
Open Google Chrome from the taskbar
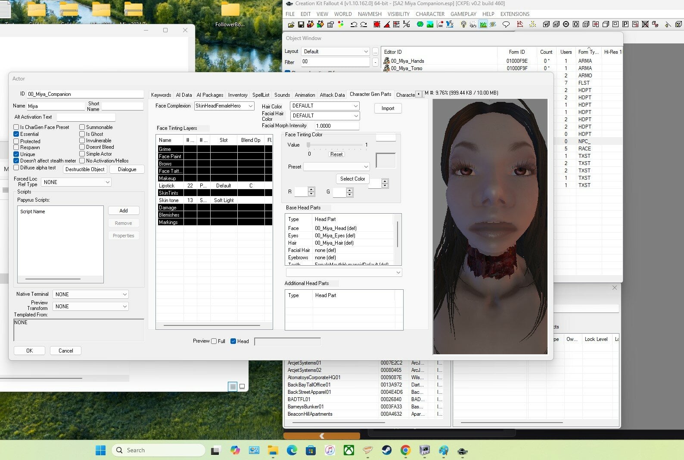(x=405, y=450)
